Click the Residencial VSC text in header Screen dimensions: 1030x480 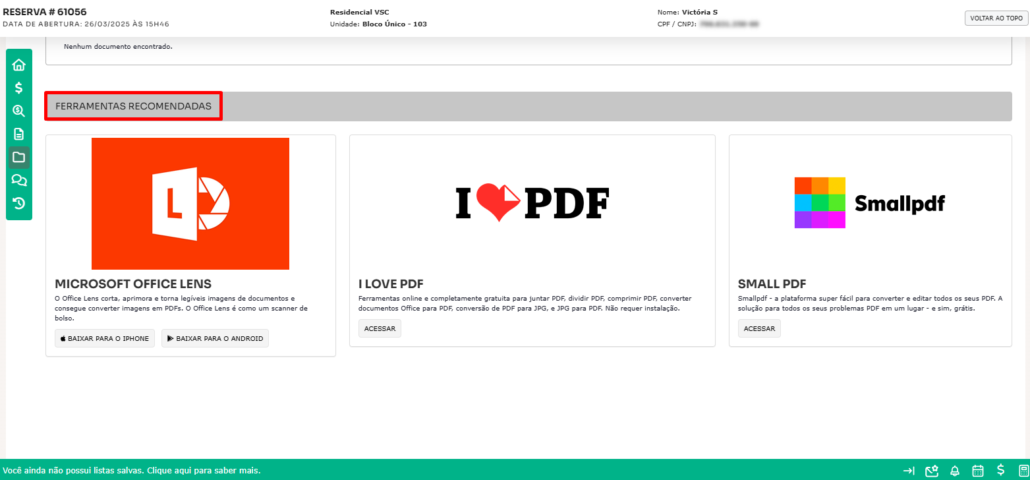(360, 13)
